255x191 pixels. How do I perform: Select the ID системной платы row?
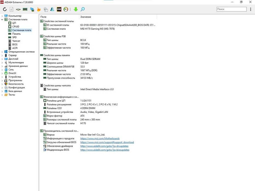point(98,25)
